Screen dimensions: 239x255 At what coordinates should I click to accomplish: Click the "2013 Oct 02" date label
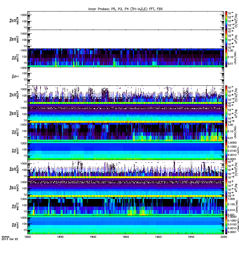(x=10, y=239)
